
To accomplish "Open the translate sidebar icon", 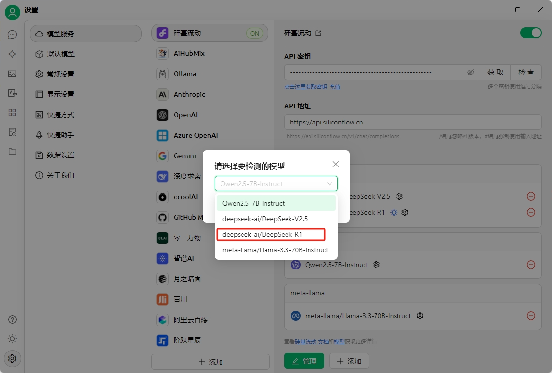I will pyautogui.click(x=12, y=93).
